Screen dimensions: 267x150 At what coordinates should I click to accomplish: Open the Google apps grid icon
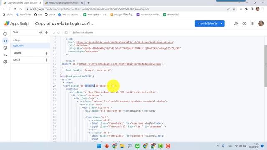coord(253,24)
